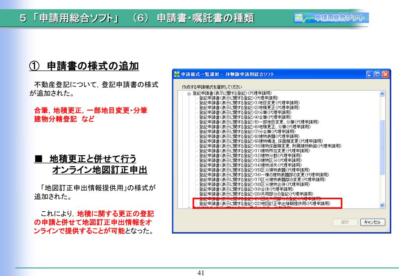This screenshot has height=276, width=399.
Task: Select (17)区分建物表題部の変更 form
Action: 262,180
